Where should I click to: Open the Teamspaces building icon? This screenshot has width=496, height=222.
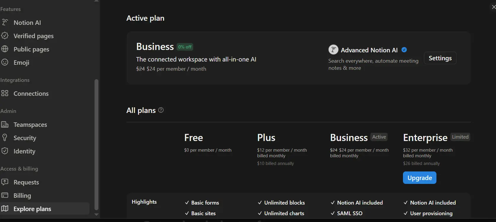5,124
